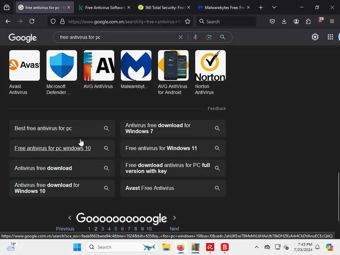Screen dimensions: 340x255
Task: Open the Downloads panel
Action: coord(284,21)
